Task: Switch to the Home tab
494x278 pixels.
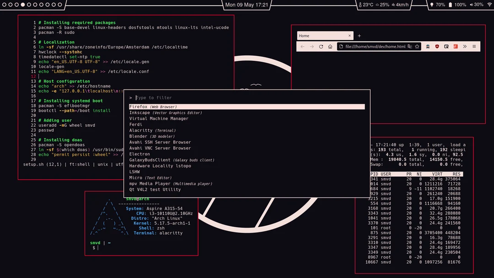Action: pos(320,36)
